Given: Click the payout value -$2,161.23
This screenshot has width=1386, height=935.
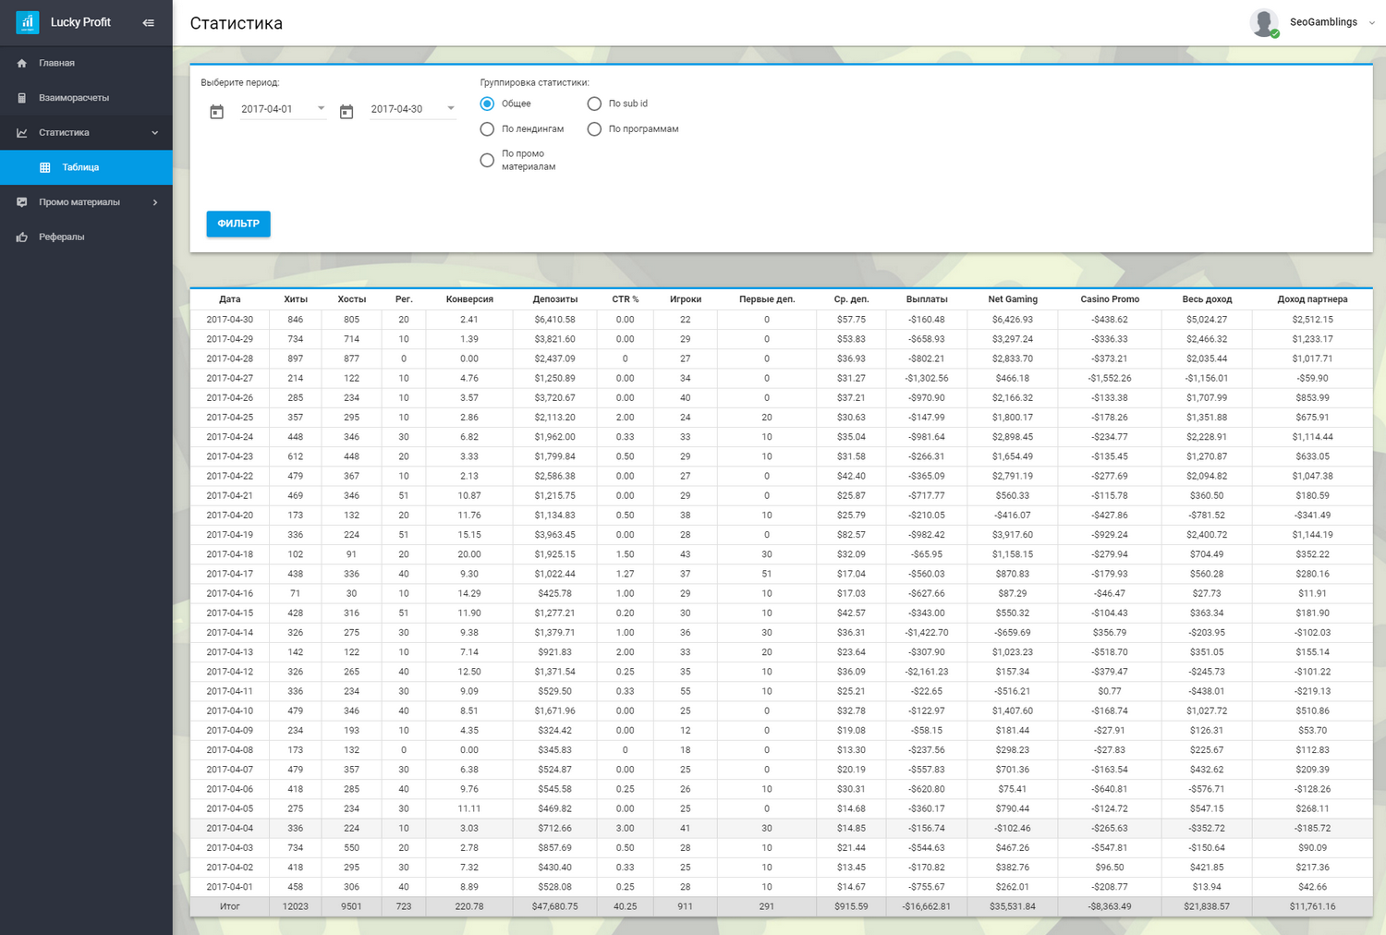Looking at the screenshot, I should pyautogui.click(x=927, y=672).
